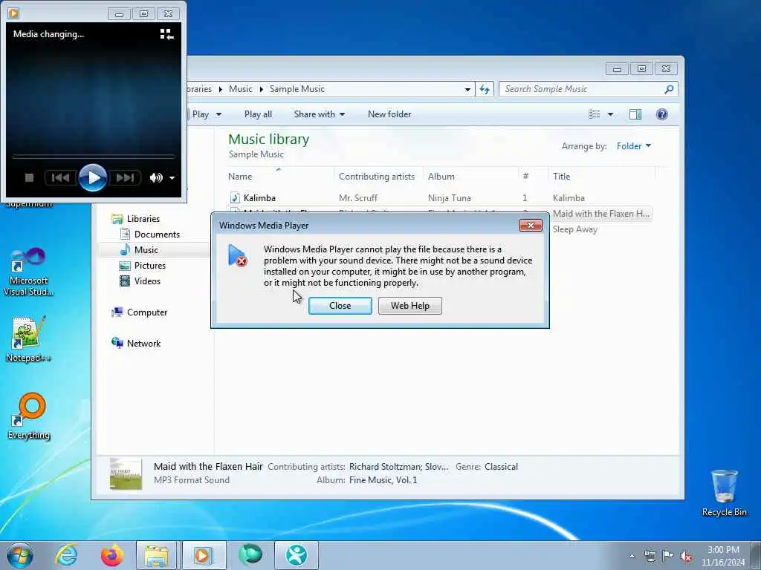
Task: Open address bar history dropdown
Action: tap(467, 90)
